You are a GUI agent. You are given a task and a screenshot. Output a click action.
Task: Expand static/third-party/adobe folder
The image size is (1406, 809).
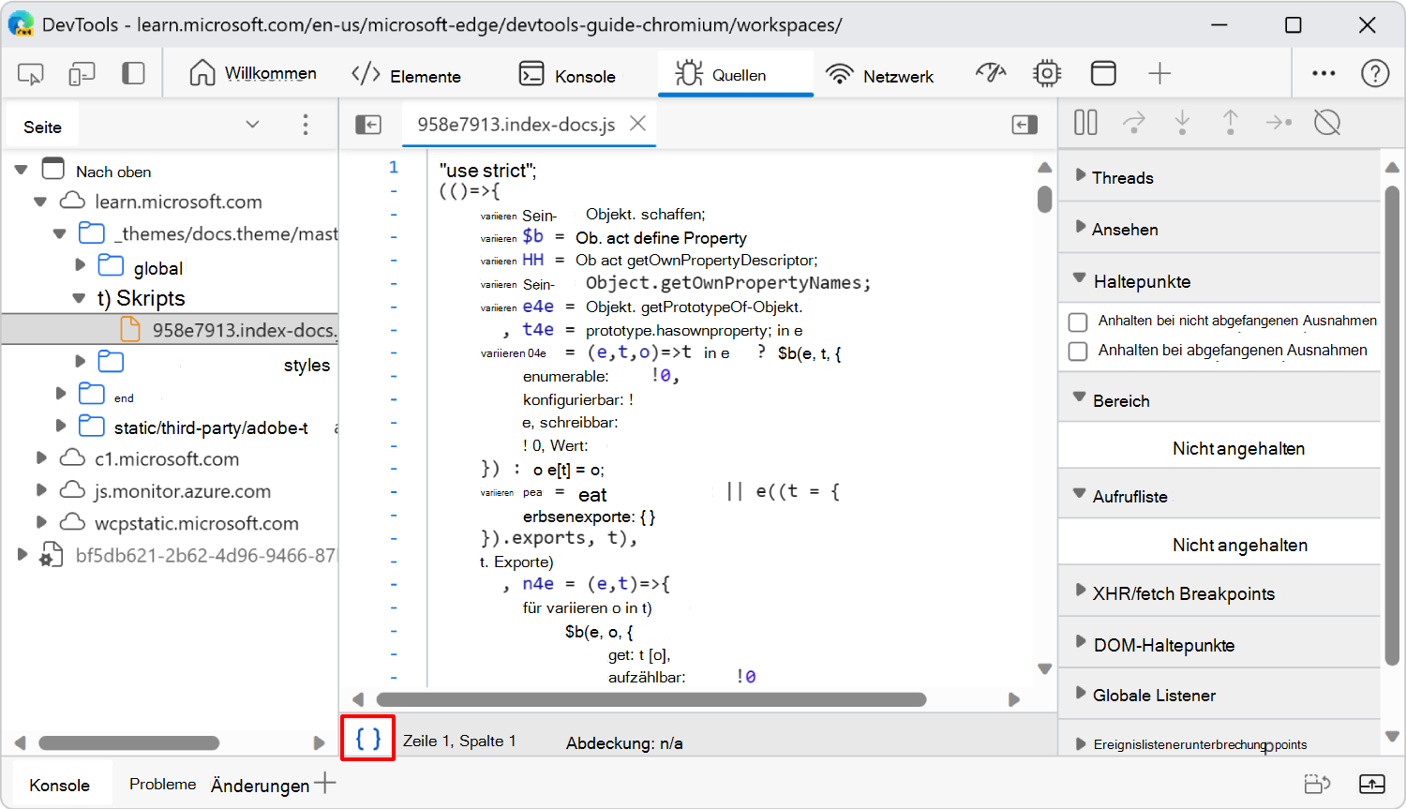tap(61, 426)
